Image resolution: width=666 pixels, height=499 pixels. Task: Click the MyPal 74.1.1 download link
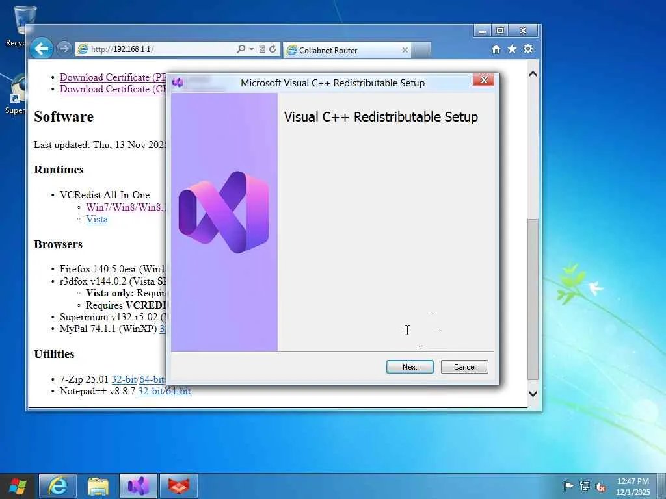pyautogui.click(x=163, y=329)
